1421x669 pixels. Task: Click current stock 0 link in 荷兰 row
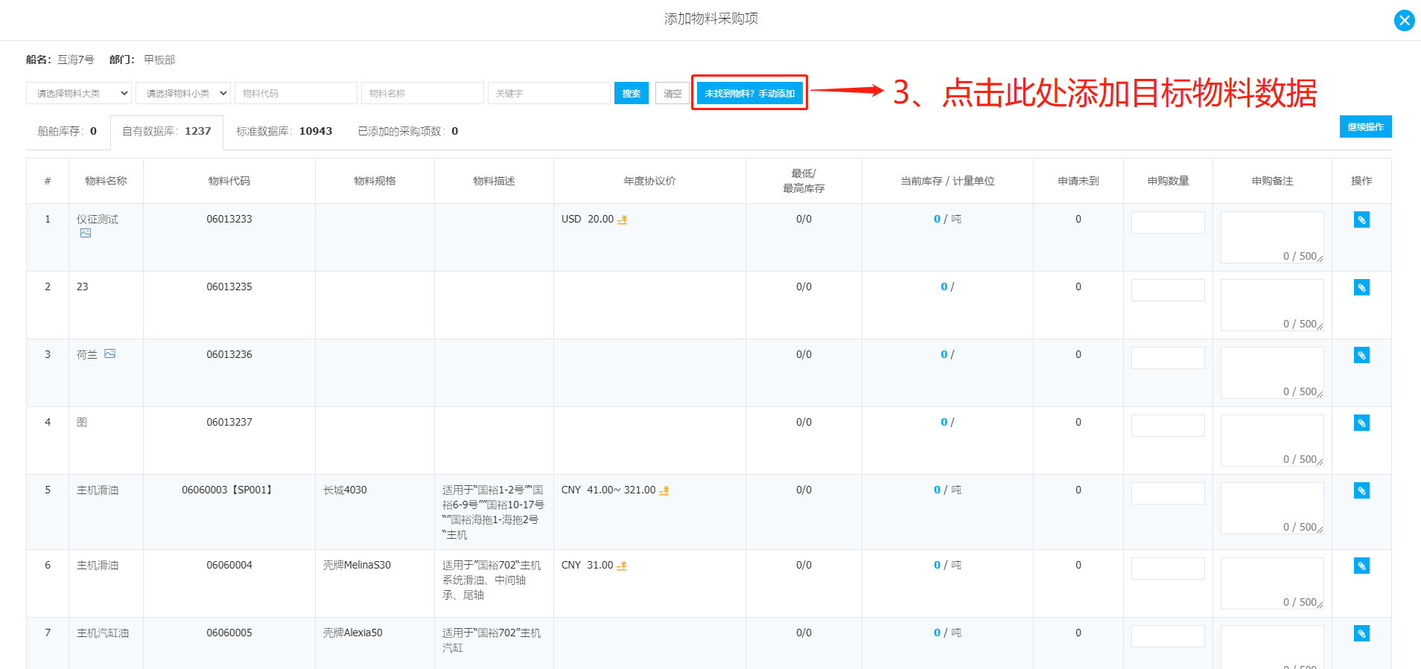(x=944, y=354)
